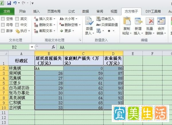The image size is (172, 125).
Task: Open the 文件 tab
Action: pyautogui.click(x=7, y=11)
